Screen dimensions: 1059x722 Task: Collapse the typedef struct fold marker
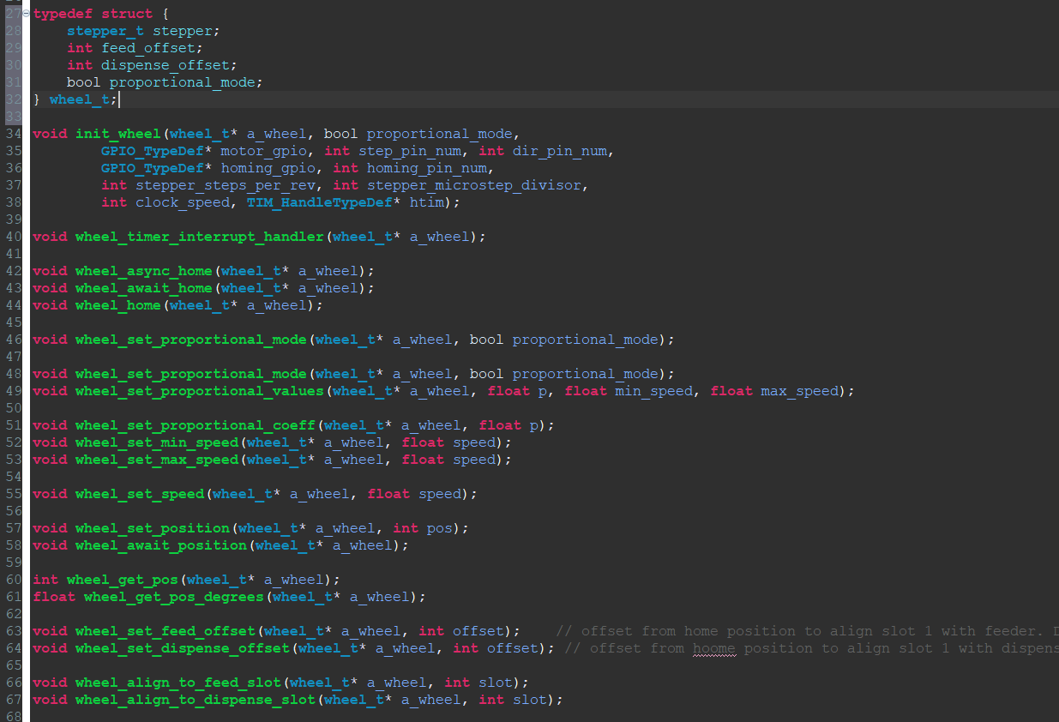(x=26, y=14)
